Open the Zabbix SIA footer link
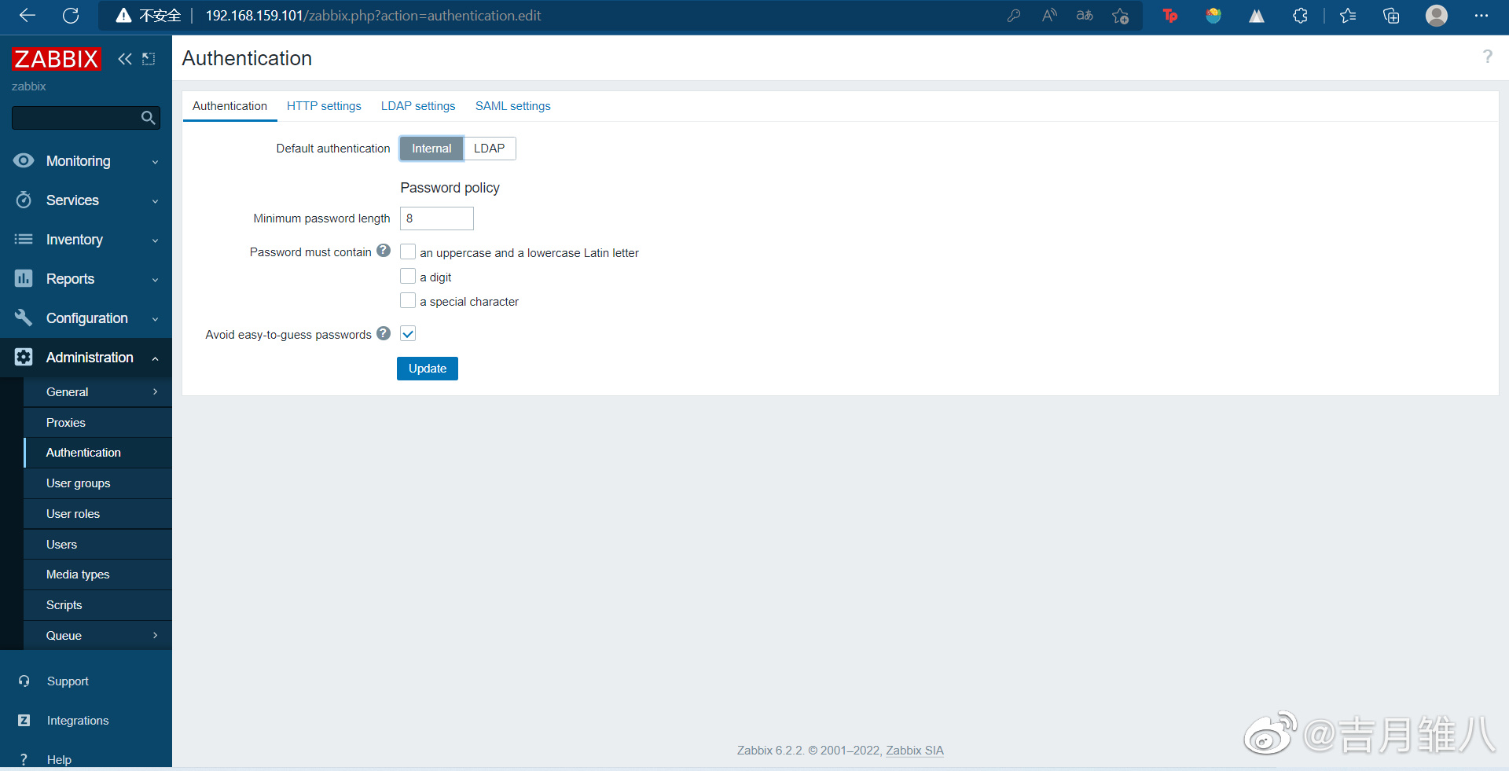Viewport: 1509px width, 771px height. coord(915,751)
